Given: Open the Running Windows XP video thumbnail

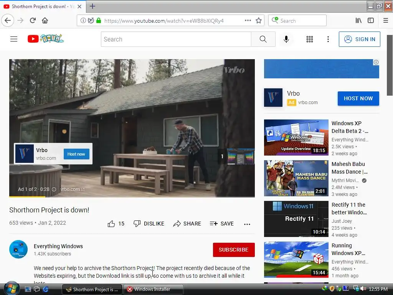Looking at the screenshot, I should click(x=296, y=260).
